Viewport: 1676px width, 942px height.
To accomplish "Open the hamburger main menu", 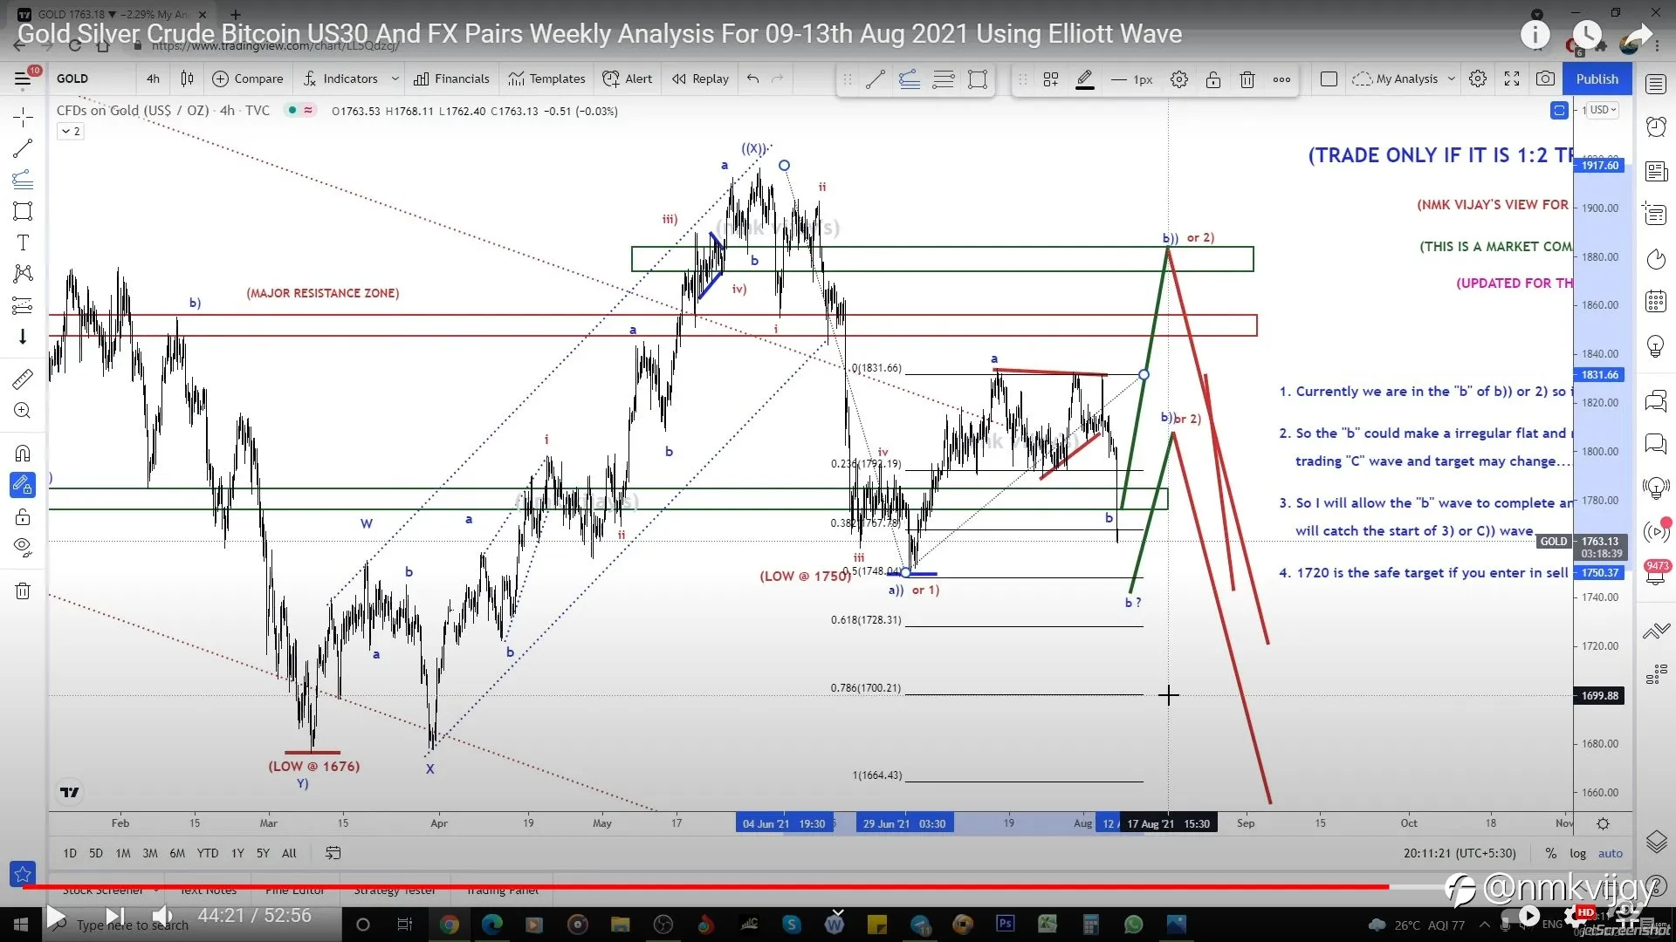I will pyautogui.click(x=23, y=78).
